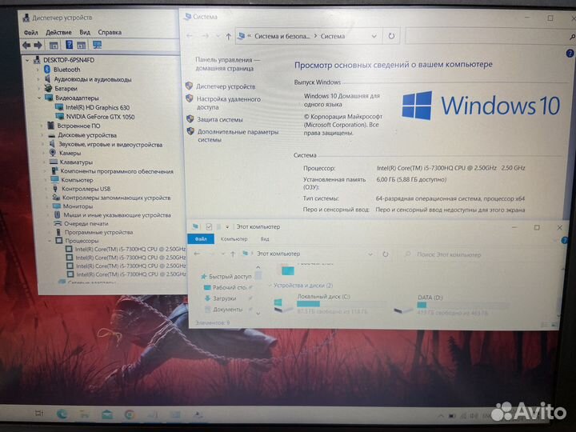
Task: Click Система и безопасность breadcrumb
Action: pos(282,36)
